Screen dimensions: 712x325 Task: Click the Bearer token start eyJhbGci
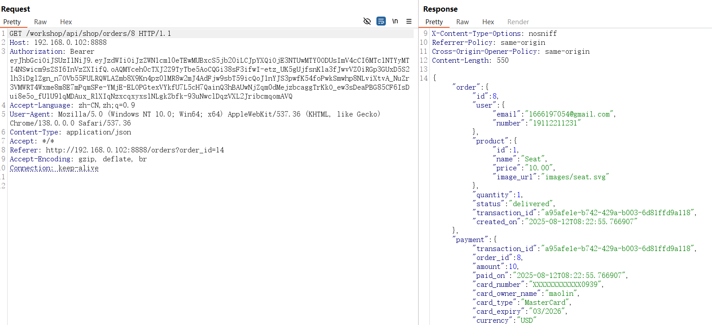pyautogui.click(x=26, y=61)
